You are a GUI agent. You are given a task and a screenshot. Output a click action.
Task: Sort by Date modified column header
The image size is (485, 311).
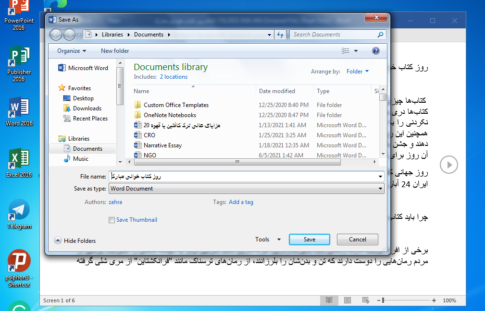[277, 91]
